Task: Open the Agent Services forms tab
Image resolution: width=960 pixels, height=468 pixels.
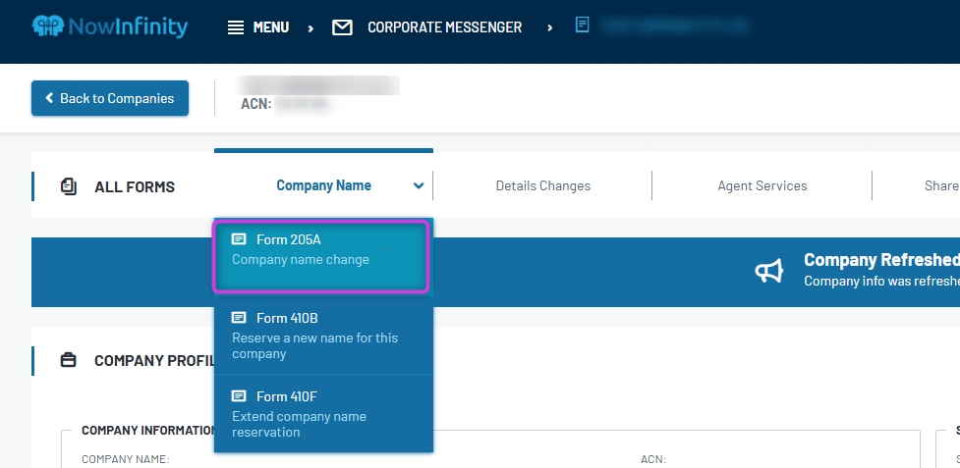Action: pos(762,185)
